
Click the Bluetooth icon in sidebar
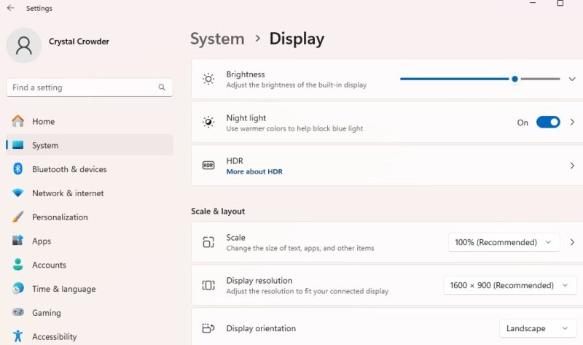(17, 169)
